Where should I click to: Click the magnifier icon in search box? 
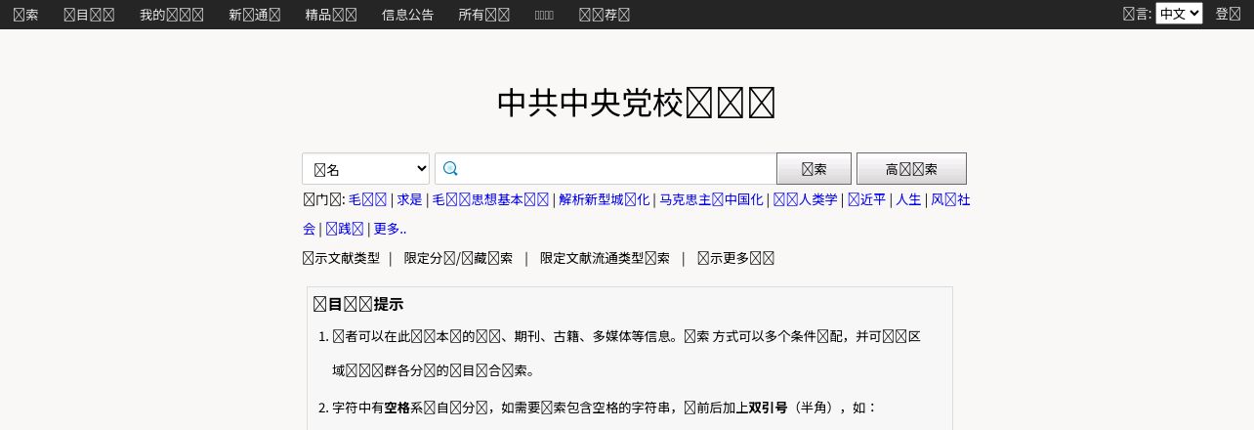click(450, 168)
